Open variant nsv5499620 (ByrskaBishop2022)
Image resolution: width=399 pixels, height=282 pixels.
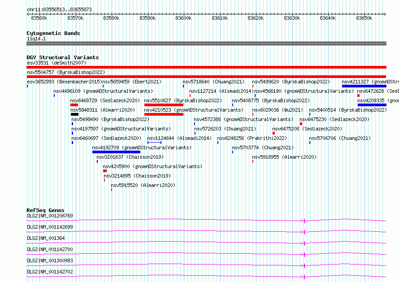(x=291, y=82)
